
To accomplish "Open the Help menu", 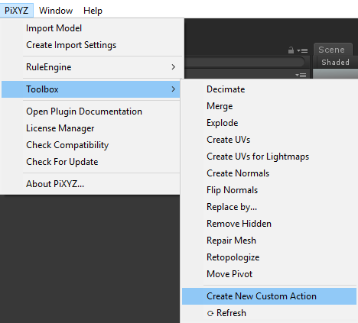I will tap(93, 11).
